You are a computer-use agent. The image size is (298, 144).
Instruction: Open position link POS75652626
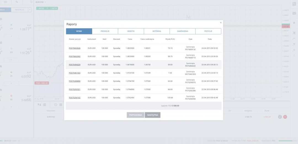tap(74, 48)
